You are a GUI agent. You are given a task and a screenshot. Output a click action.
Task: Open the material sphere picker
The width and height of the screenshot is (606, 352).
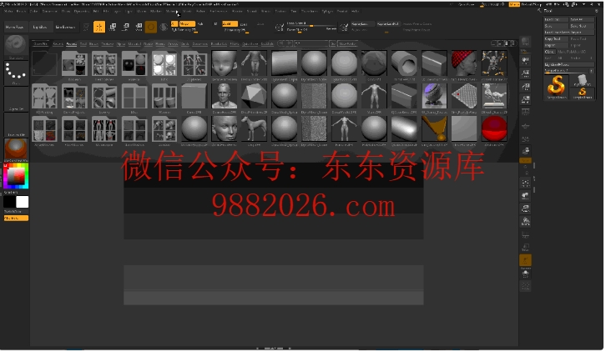pyautogui.click(x=15, y=149)
